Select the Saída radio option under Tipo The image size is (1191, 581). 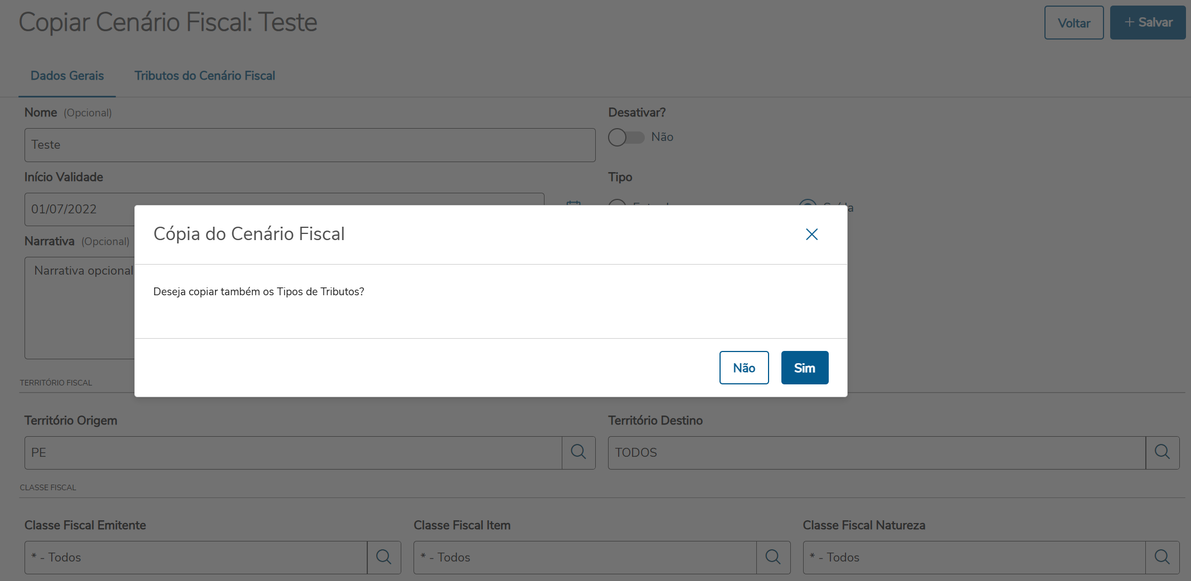click(808, 203)
